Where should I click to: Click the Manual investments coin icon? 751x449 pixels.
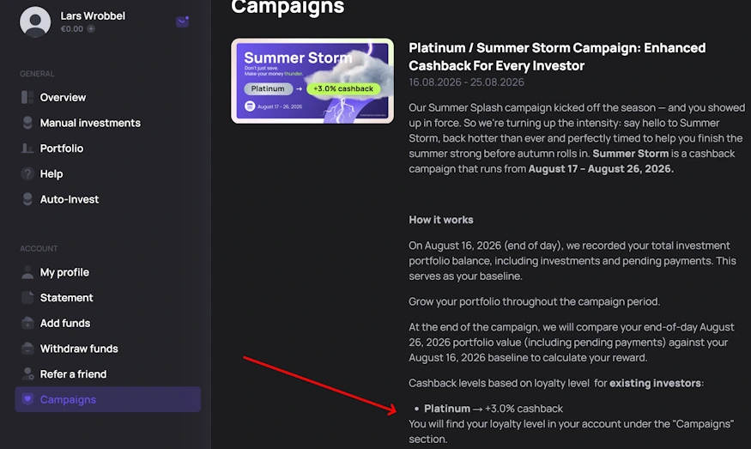click(27, 123)
